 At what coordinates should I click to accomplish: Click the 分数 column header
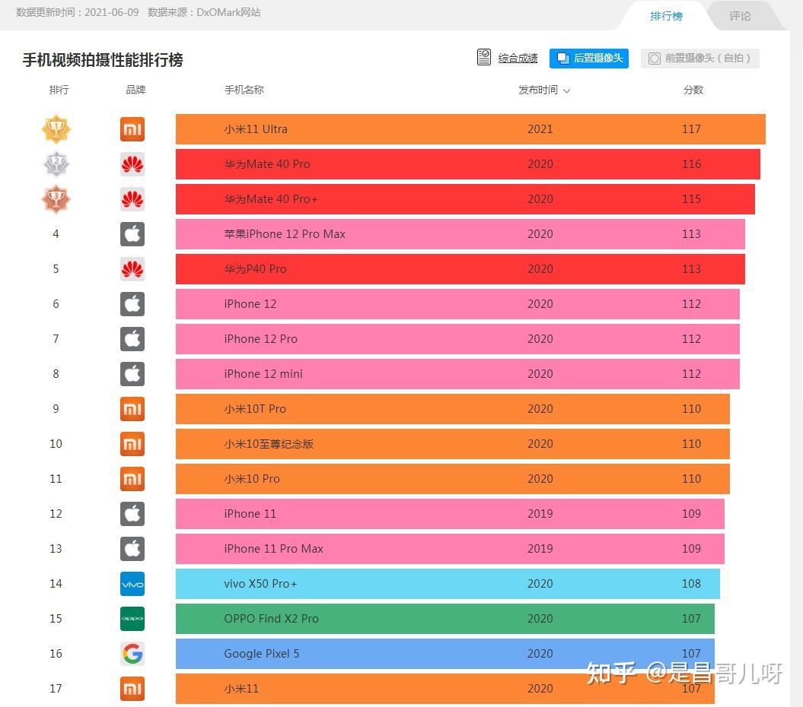(693, 90)
